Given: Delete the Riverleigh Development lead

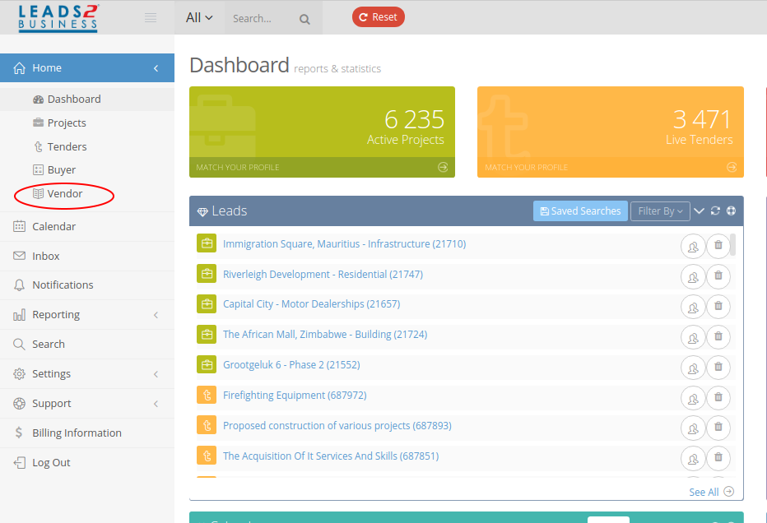Looking at the screenshot, I should 718,276.
